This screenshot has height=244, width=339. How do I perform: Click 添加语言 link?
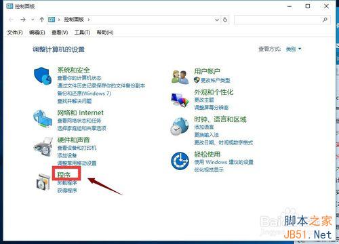[x=204, y=127]
